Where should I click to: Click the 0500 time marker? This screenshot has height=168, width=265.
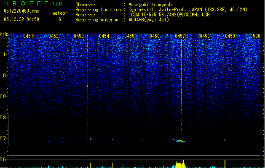click(x=255, y=36)
